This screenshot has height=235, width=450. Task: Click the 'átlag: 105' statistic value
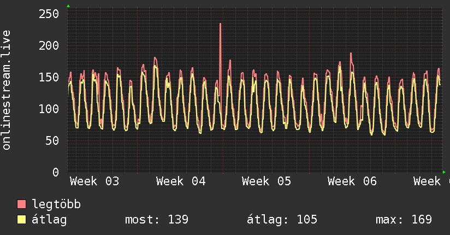pos(282,220)
